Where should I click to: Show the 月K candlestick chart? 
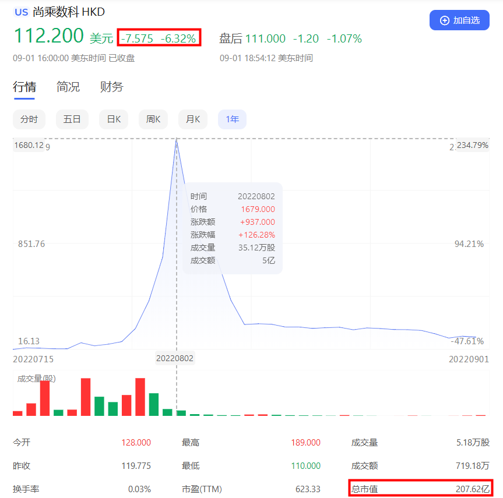click(193, 119)
